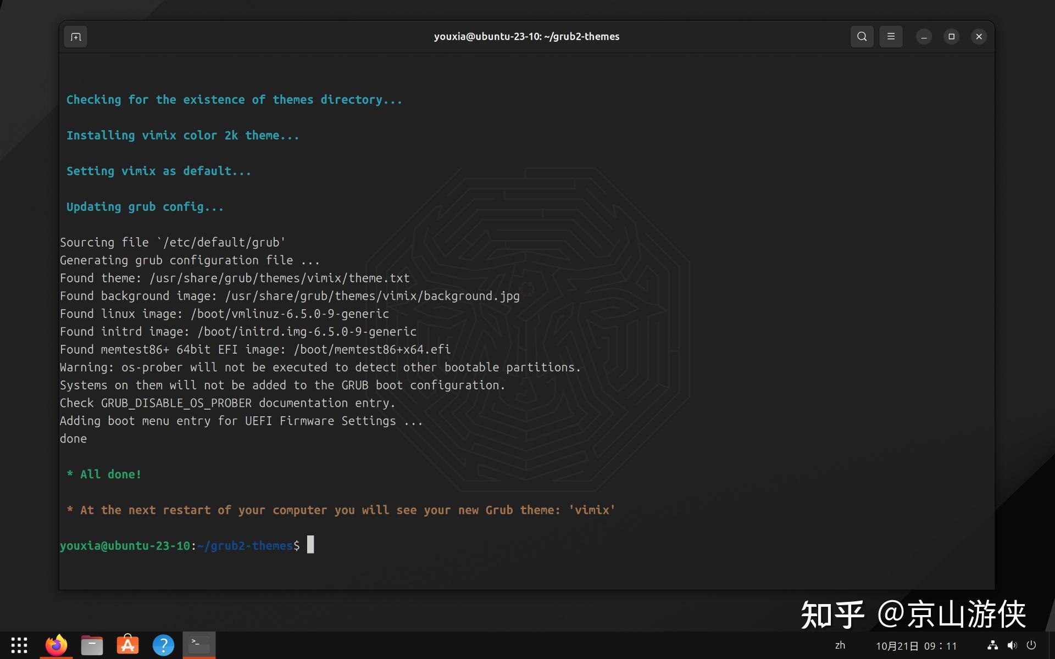
Task: Open the Help application from the dock
Action: (163, 645)
